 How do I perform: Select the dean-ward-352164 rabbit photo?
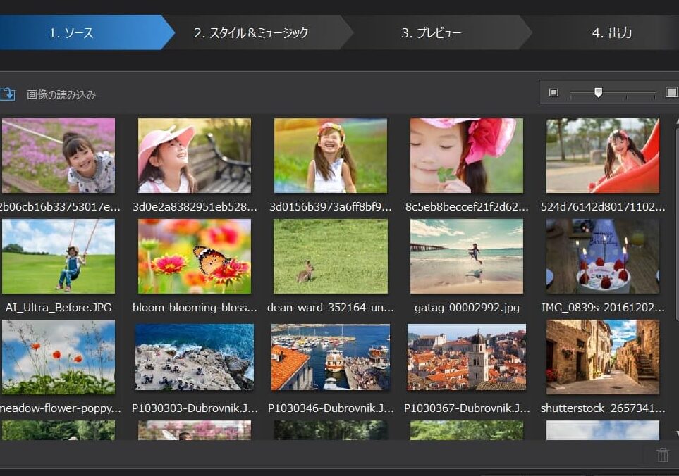point(330,256)
